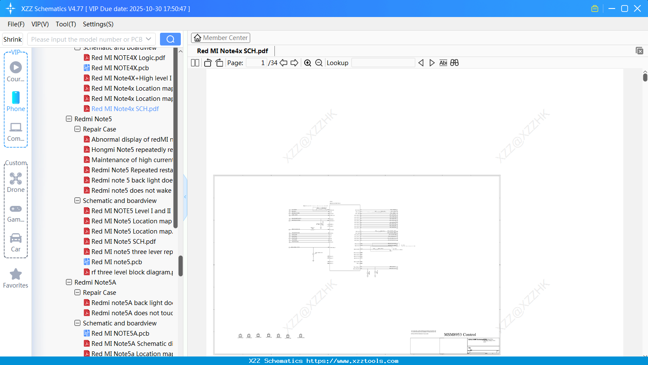Viewport: 648px width, 365px height.
Task: Collapse Repair Case under Redmi Note5A
Action: click(77, 293)
